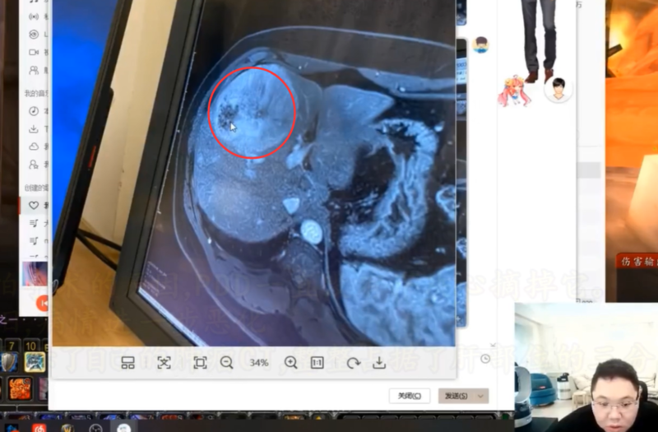
Task: Click the 关闭(C) close button
Action: 409,396
